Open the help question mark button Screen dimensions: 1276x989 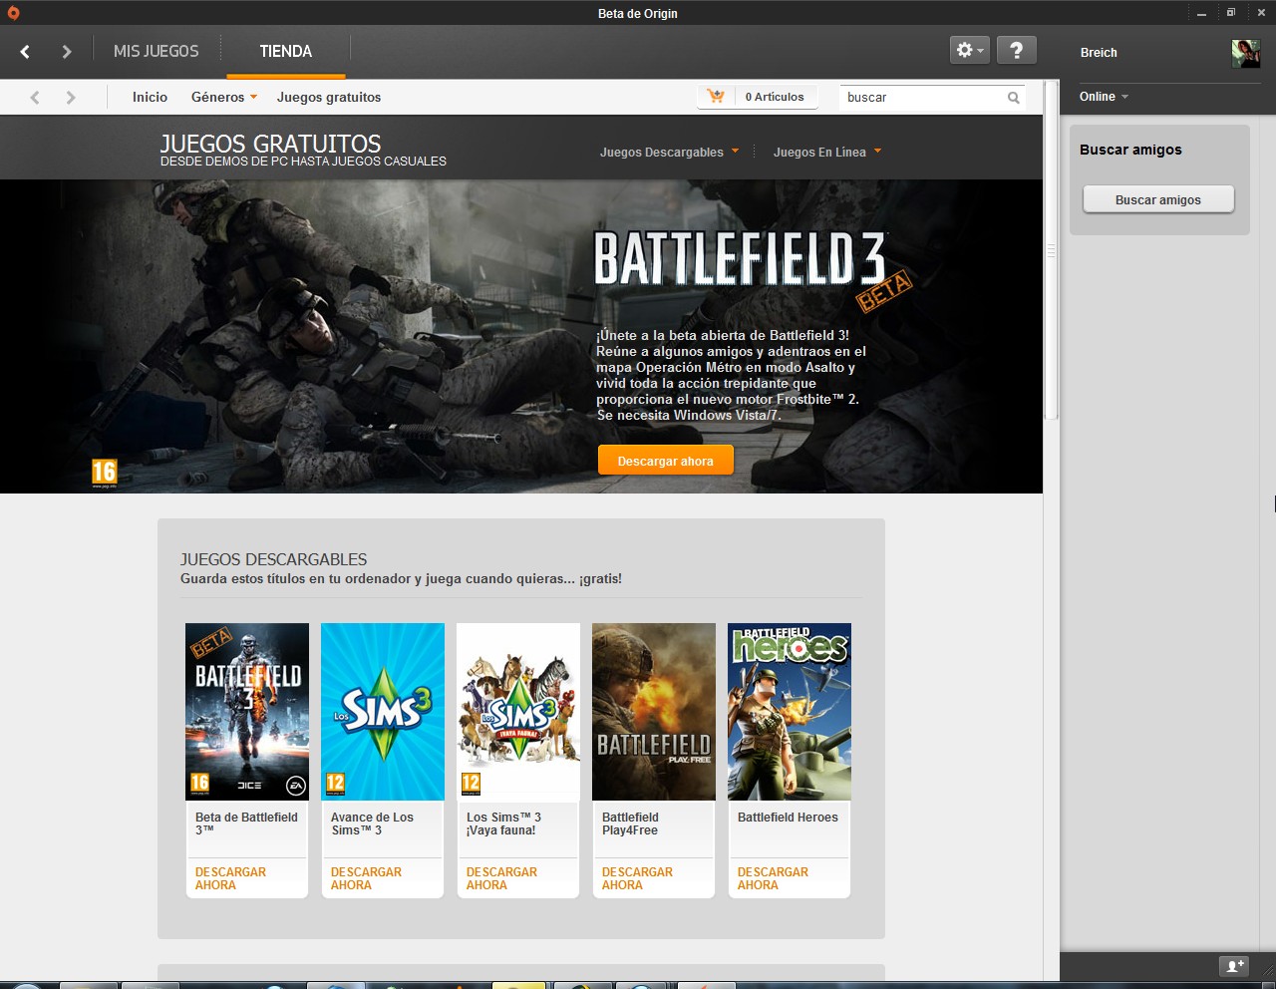click(x=1016, y=50)
